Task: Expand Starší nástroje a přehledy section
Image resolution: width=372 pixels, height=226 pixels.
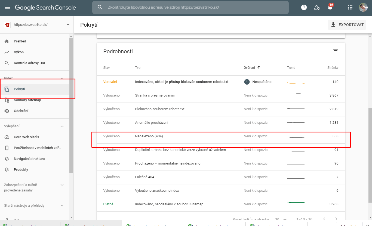Action: pos(62,206)
